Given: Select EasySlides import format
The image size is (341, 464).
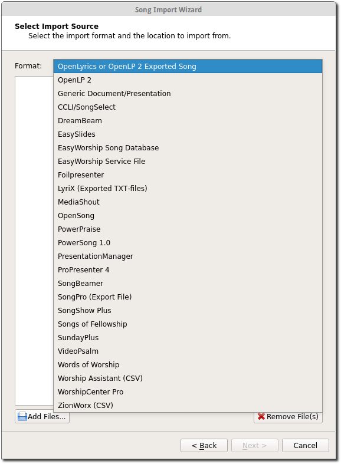Looking at the screenshot, I should tap(188, 134).
